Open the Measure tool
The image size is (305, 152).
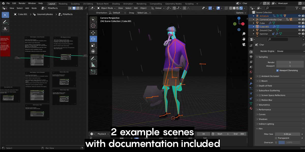point(93,65)
